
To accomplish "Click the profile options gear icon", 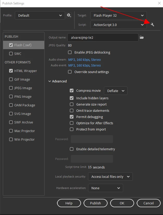I will click(69, 15).
